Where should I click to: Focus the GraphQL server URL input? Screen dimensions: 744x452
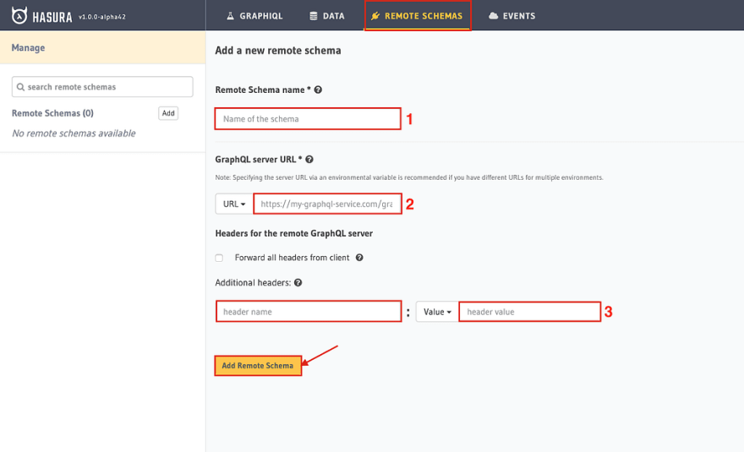[327, 204]
